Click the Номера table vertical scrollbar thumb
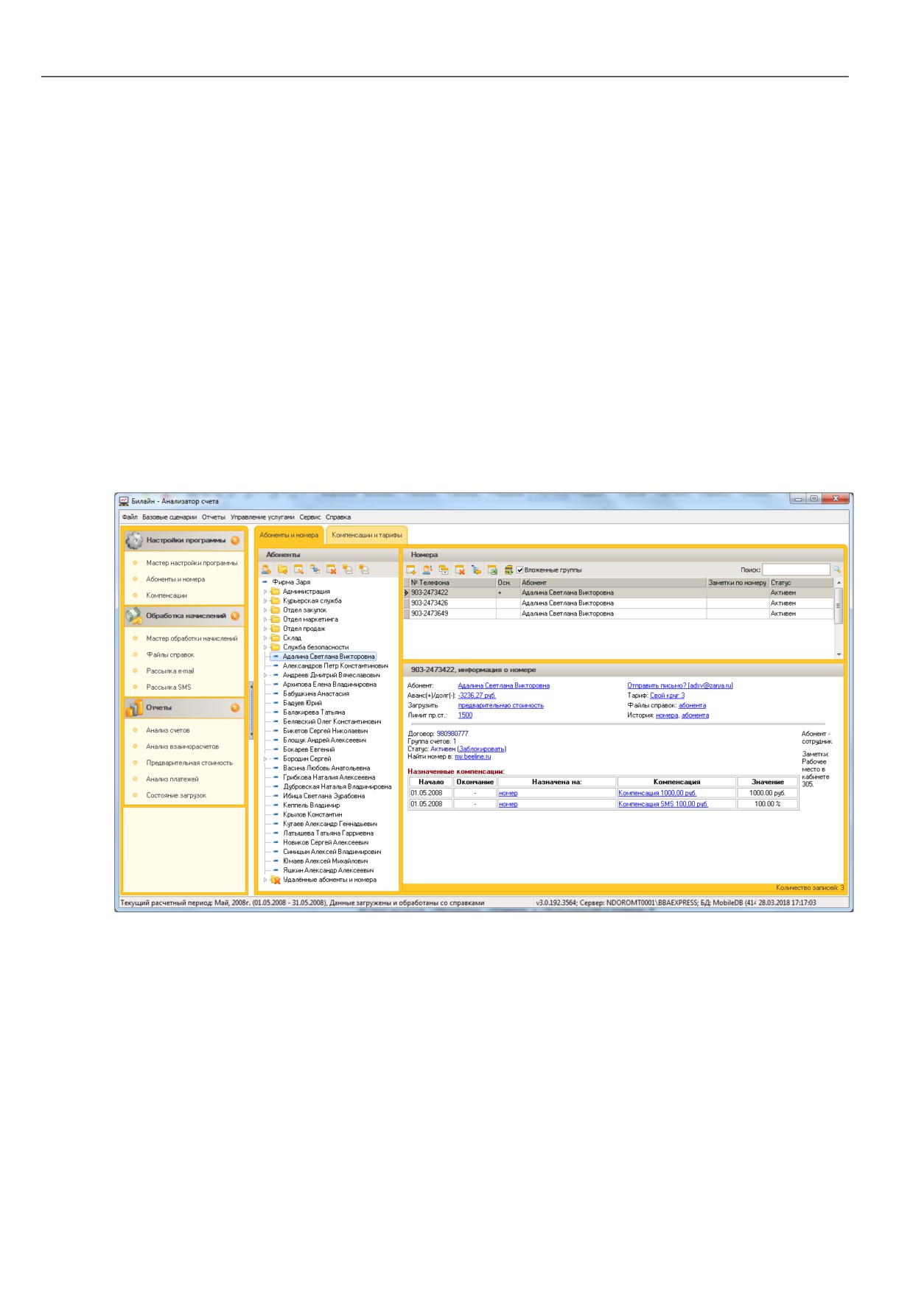 [x=839, y=606]
